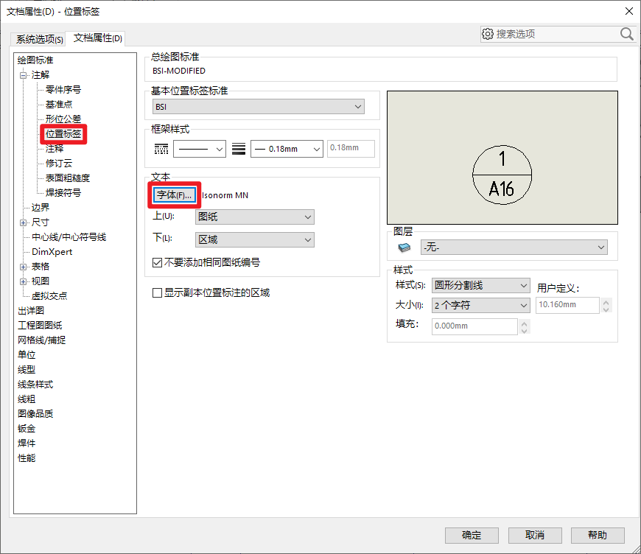This screenshot has width=641, height=554.
Task: Open the 上(U) 图纸 dropdown
Action: coord(255,217)
